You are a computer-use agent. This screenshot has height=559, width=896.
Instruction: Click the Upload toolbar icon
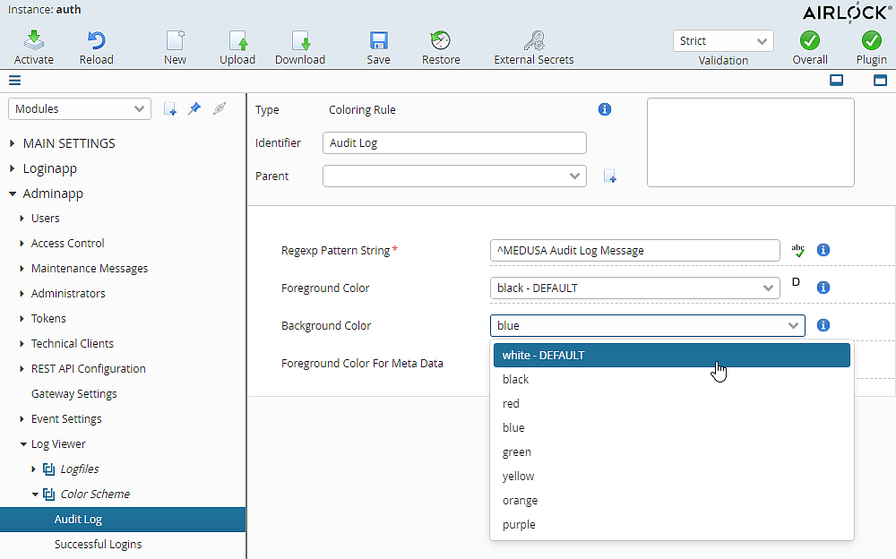pyautogui.click(x=237, y=40)
